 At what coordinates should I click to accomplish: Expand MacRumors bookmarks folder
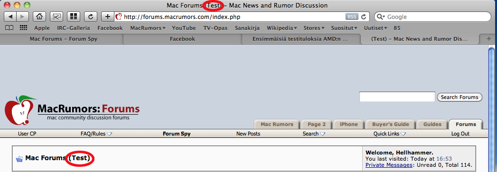[x=148, y=28]
